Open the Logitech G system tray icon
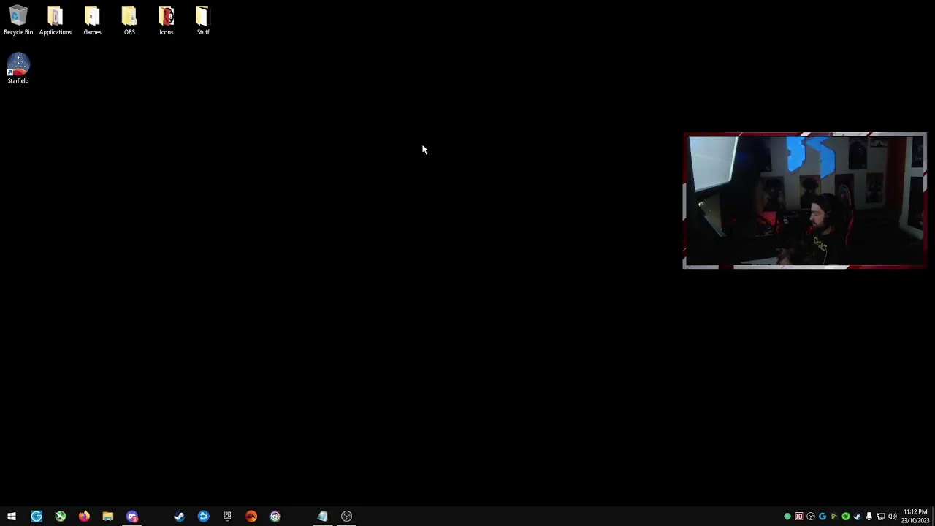This screenshot has height=526, width=935. 823,517
